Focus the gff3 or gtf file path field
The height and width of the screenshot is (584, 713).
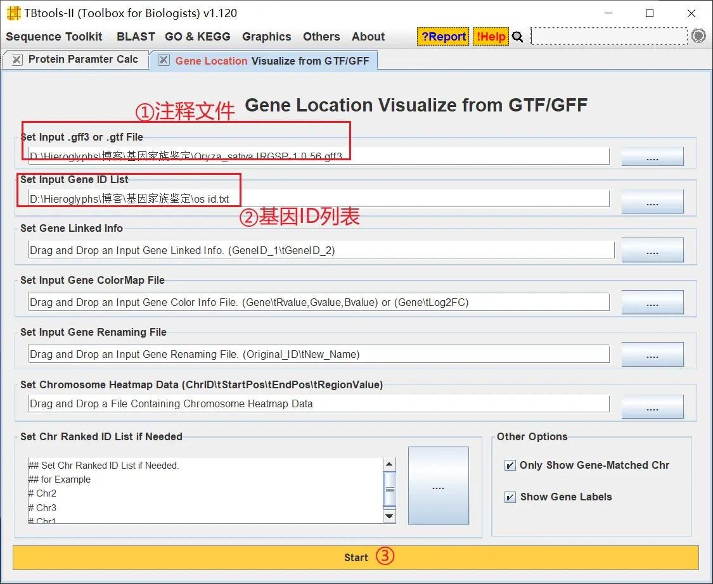click(318, 156)
